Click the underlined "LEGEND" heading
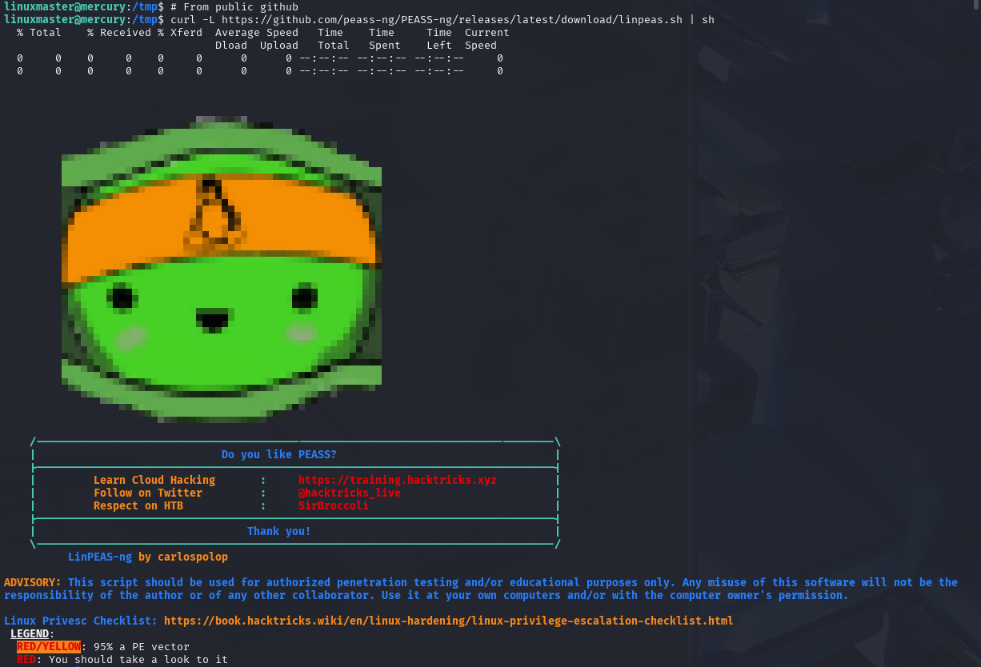 [30, 633]
